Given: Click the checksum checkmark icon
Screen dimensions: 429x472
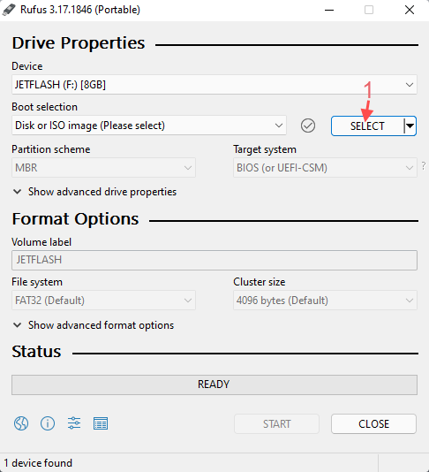Looking at the screenshot, I should pos(308,126).
